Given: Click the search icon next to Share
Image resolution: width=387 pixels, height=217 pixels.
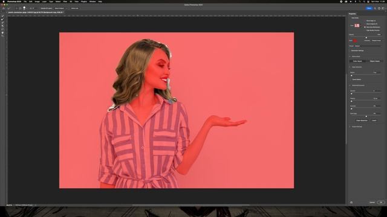Looking at the screenshot, I should pos(375,8).
